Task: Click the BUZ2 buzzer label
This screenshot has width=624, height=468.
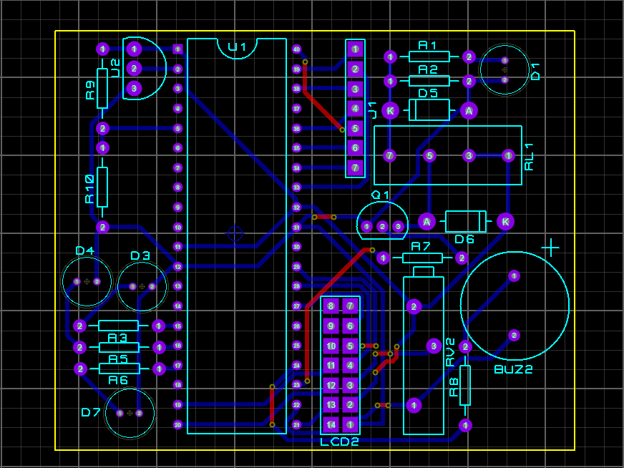Action: point(513,370)
